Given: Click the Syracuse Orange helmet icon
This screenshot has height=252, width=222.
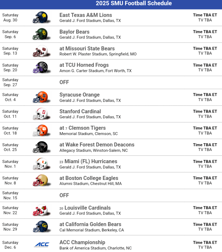Looking at the screenshot, I should (x=40, y=97).
